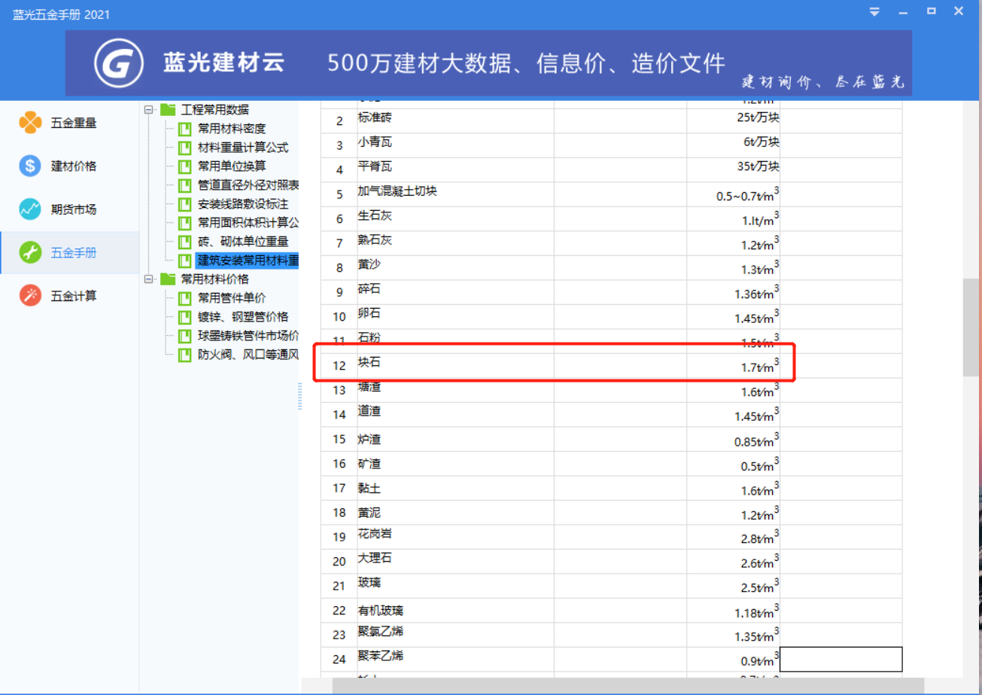Click the 矿渣 table cell

[x=456, y=463]
